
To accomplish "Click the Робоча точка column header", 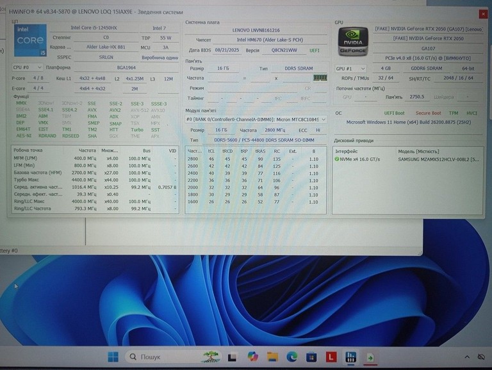I will click(x=28, y=150).
